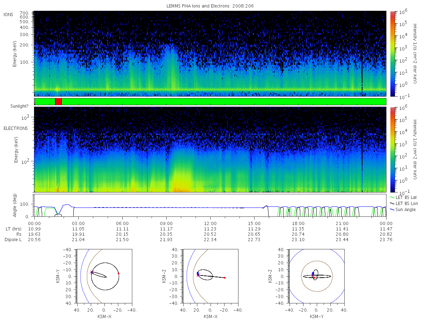Click the ELECTRONS panel label

(x=15, y=128)
